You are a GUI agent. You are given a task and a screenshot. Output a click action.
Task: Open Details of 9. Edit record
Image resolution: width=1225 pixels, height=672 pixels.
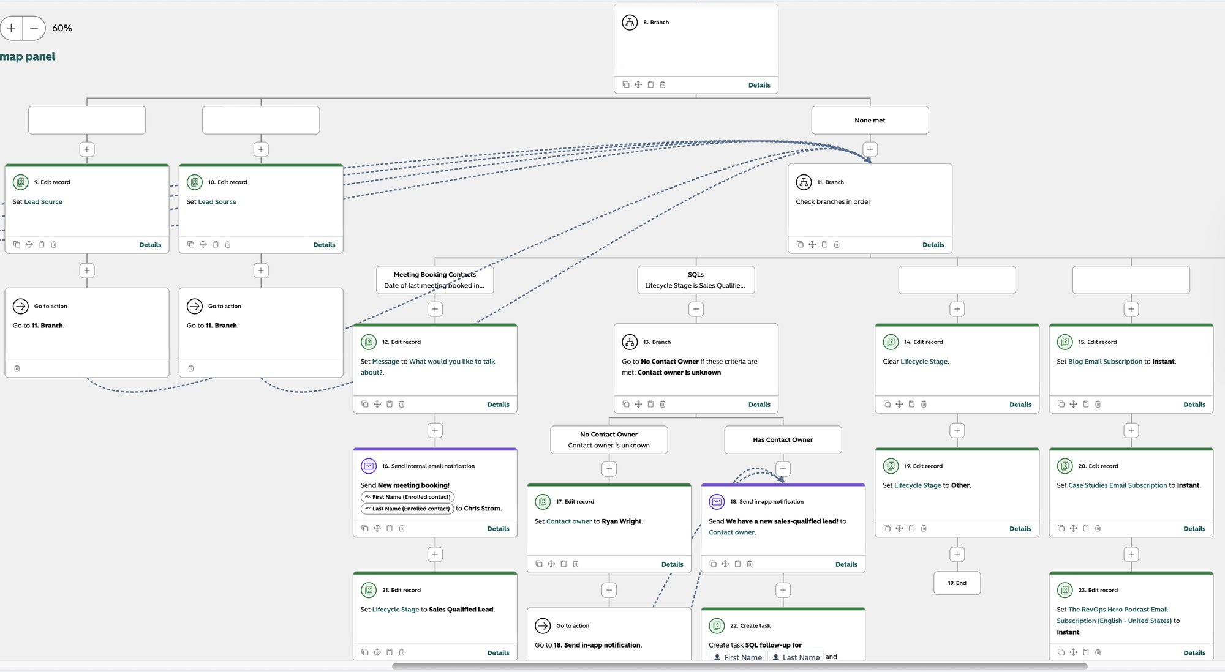150,245
